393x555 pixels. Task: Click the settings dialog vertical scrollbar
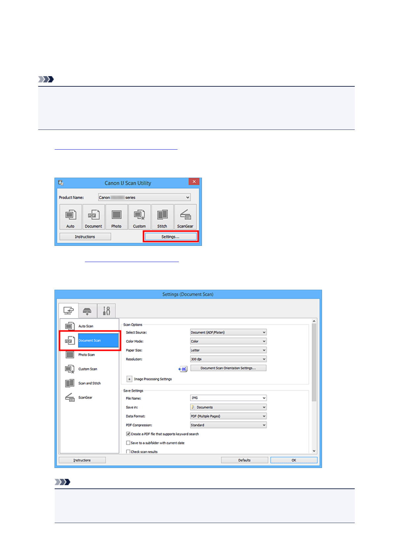pyautogui.click(x=314, y=363)
